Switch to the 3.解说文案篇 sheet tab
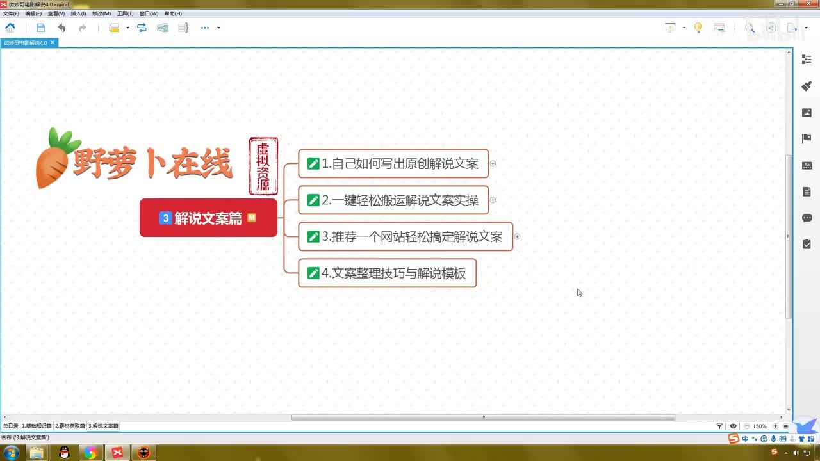Image resolution: width=820 pixels, height=461 pixels. (103, 426)
